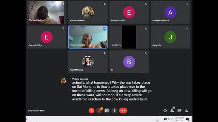Viewport: 218px width, 122px height.
Task: Click muted mic icon on Judy Wu tile
Action: click(x=187, y=28)
